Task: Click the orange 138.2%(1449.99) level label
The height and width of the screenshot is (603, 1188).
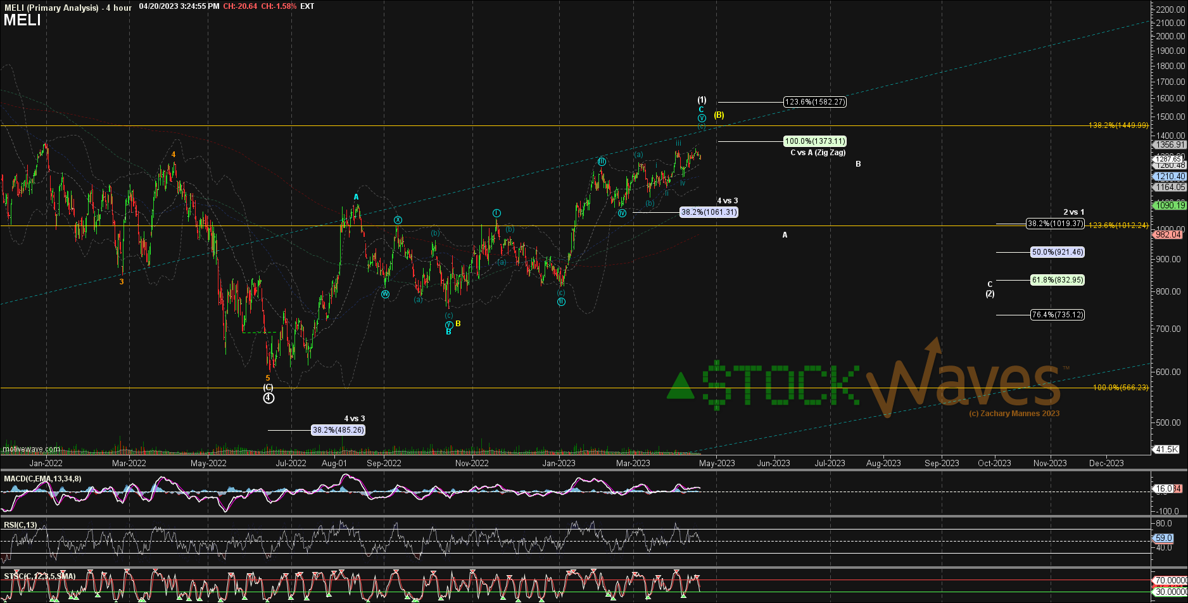Action: point(1118,125)
